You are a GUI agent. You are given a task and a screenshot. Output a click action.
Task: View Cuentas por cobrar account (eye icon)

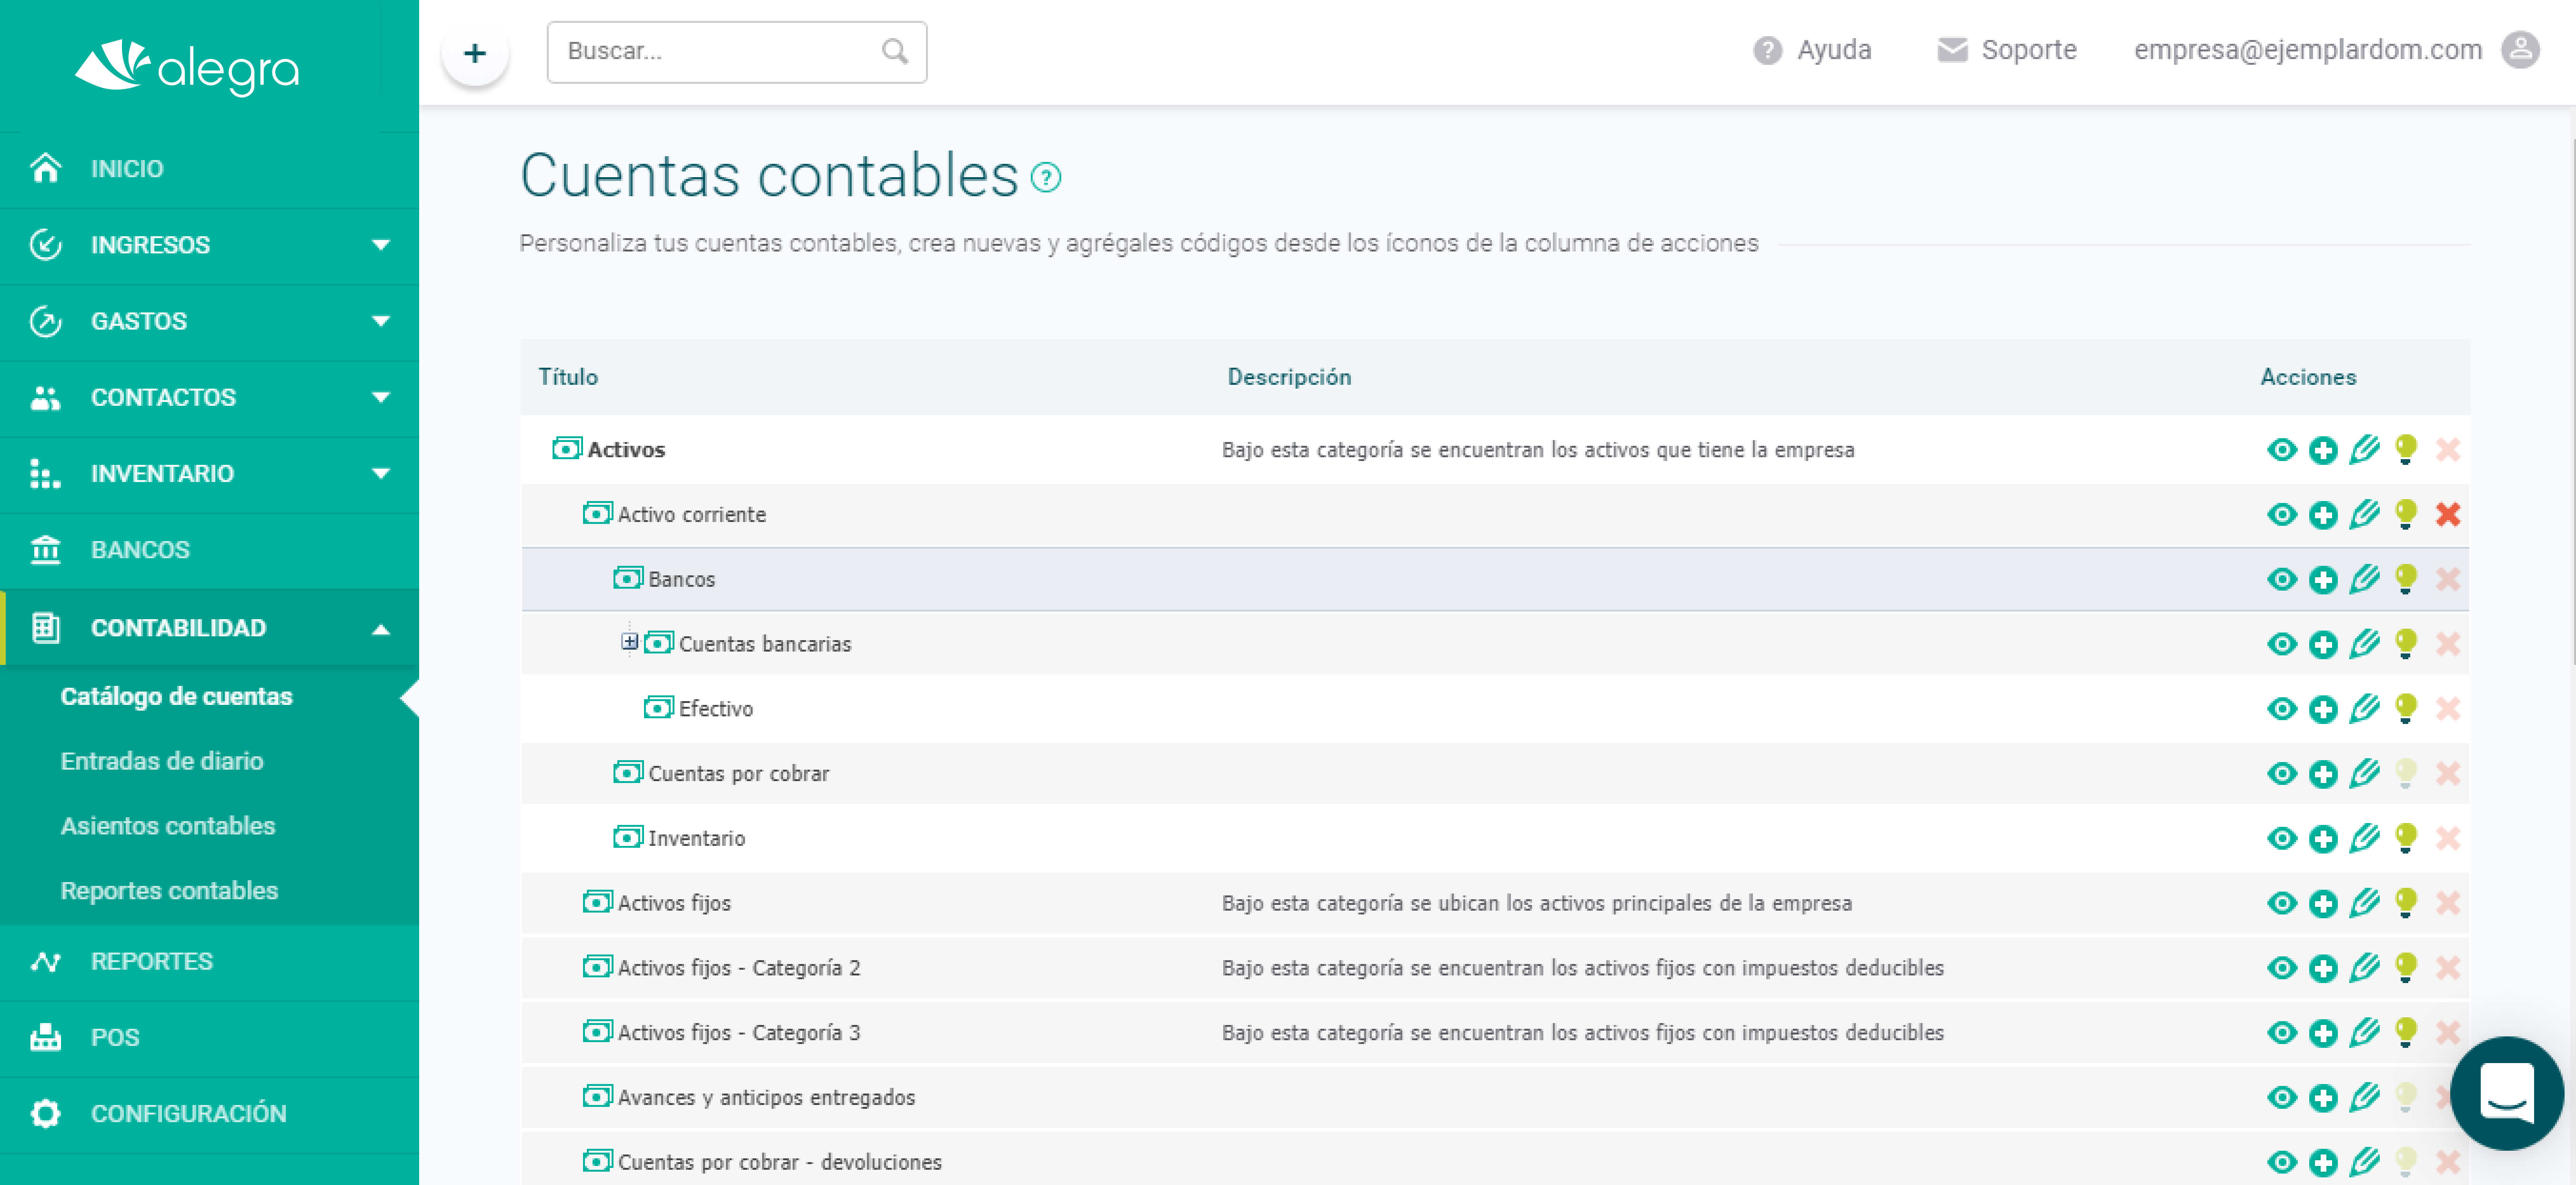click(x=2281, y=774)
